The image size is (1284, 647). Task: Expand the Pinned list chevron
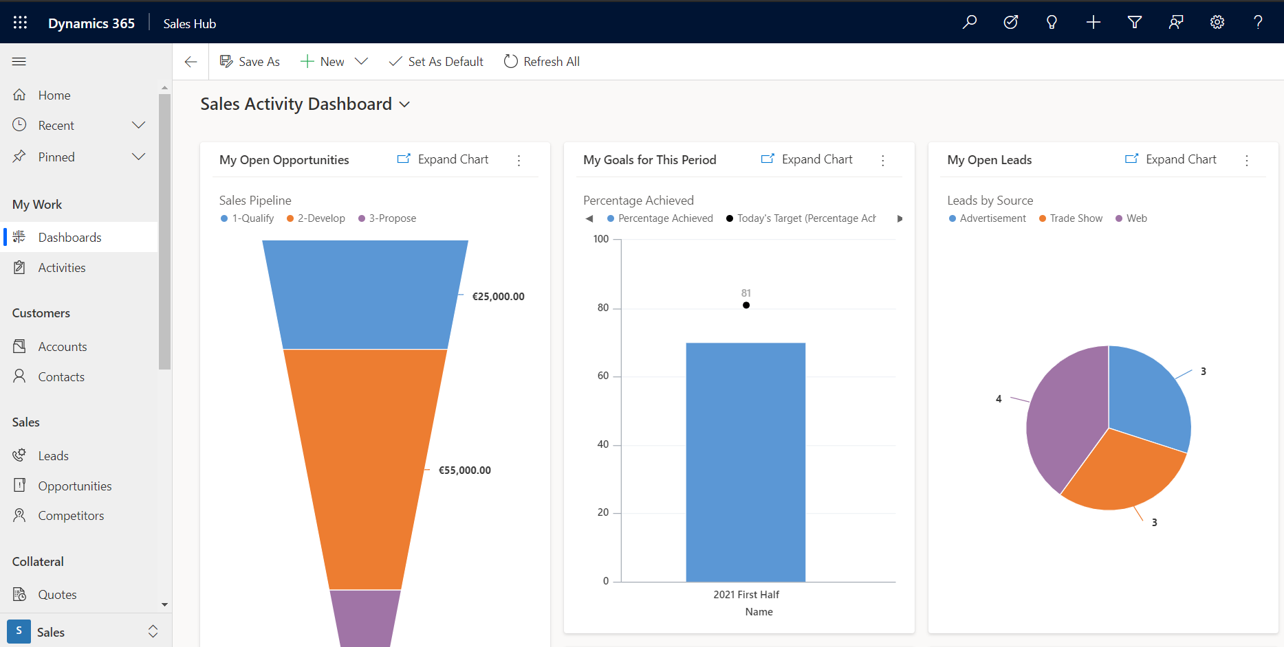(x=138, y=157)
